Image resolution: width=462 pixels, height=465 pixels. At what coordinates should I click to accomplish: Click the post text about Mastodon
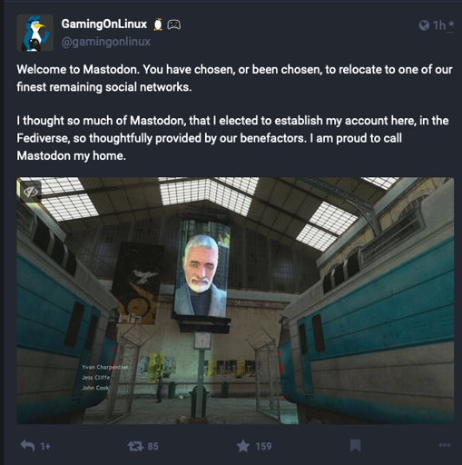coord(234,113)
